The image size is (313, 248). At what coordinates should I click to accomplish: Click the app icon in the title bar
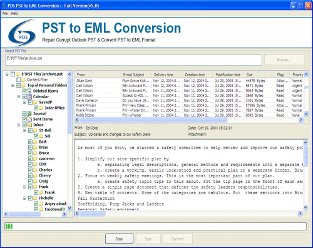(x=4, y=6)
